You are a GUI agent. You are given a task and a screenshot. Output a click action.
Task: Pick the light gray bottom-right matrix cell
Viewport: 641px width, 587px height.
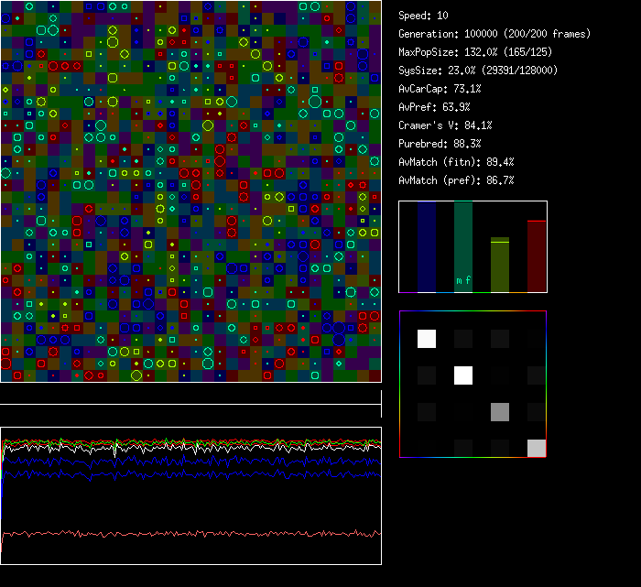coord(537,448)
